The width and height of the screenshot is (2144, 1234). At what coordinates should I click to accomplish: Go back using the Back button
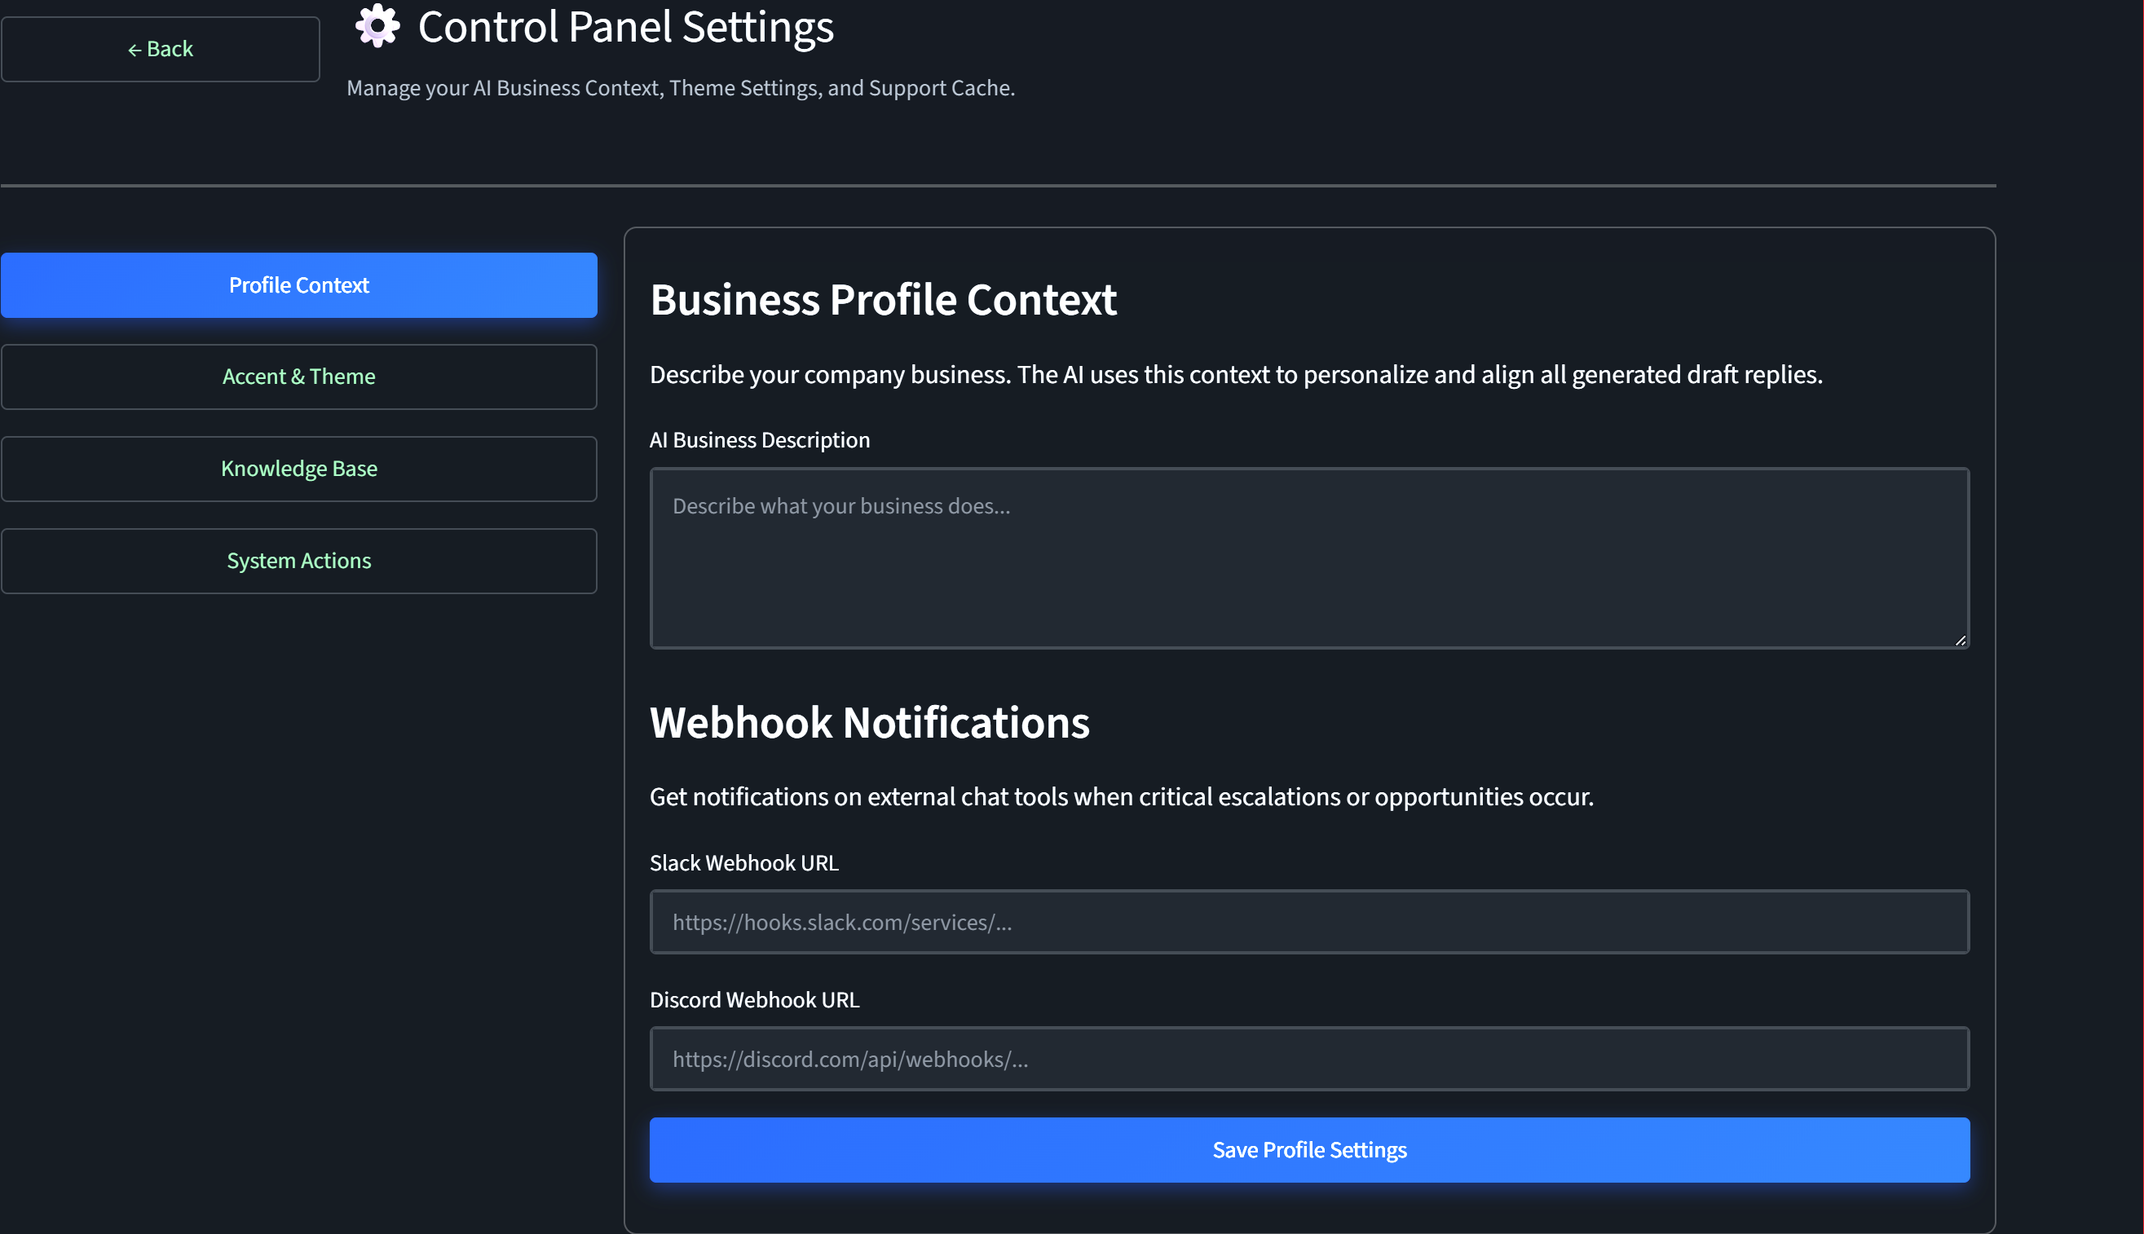point(160,49)
